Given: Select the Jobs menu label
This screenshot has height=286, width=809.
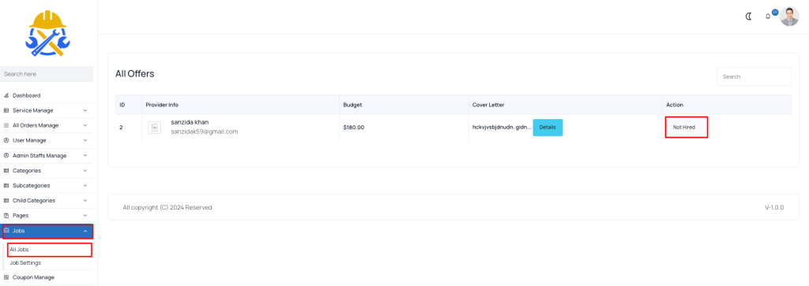Looking at the screenshot, I should (19, 231).
